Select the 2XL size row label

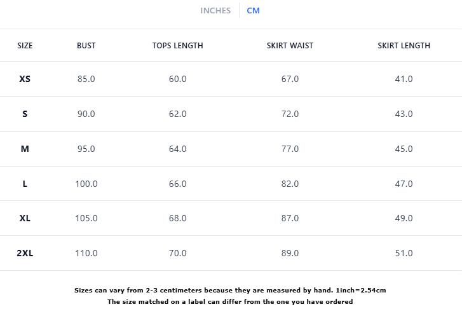pos(25,254)
